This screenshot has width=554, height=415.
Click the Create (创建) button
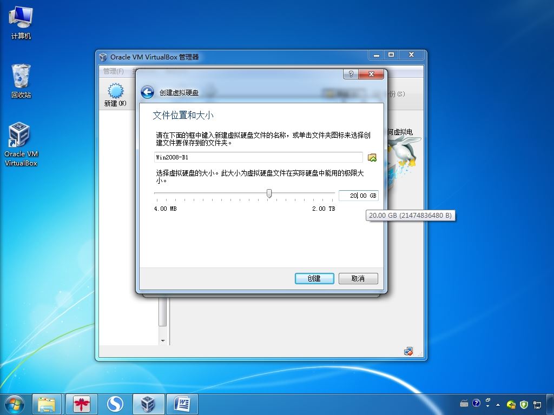tap(314, 278)
